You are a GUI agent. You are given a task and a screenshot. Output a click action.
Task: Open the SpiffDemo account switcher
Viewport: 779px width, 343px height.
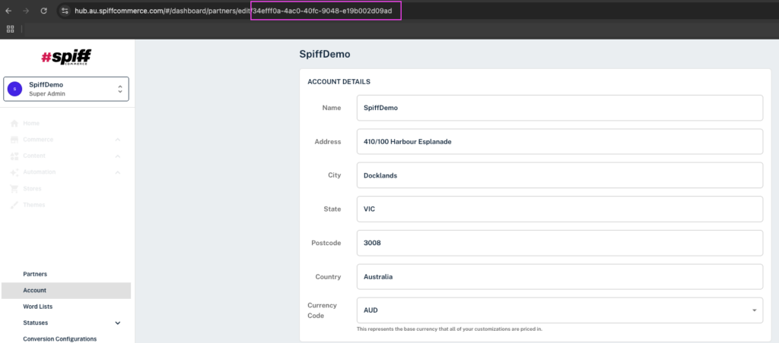[x=66, y=90]
